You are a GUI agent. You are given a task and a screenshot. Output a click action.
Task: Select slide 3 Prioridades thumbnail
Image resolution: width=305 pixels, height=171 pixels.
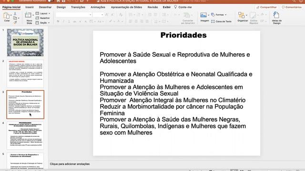point(25,104)
